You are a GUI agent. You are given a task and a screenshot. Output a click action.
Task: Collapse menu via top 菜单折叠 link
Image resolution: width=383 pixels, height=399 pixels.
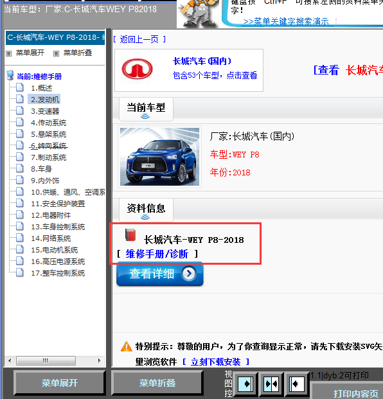[78, 53]
